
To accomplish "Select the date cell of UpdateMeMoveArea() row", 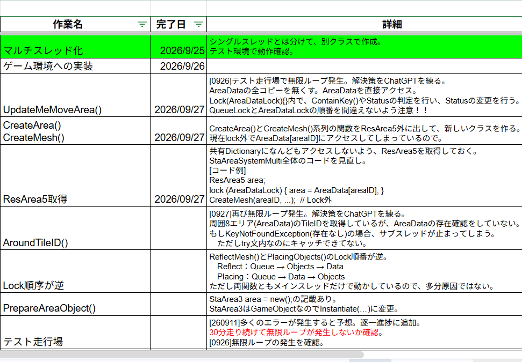I will point(178,95).
